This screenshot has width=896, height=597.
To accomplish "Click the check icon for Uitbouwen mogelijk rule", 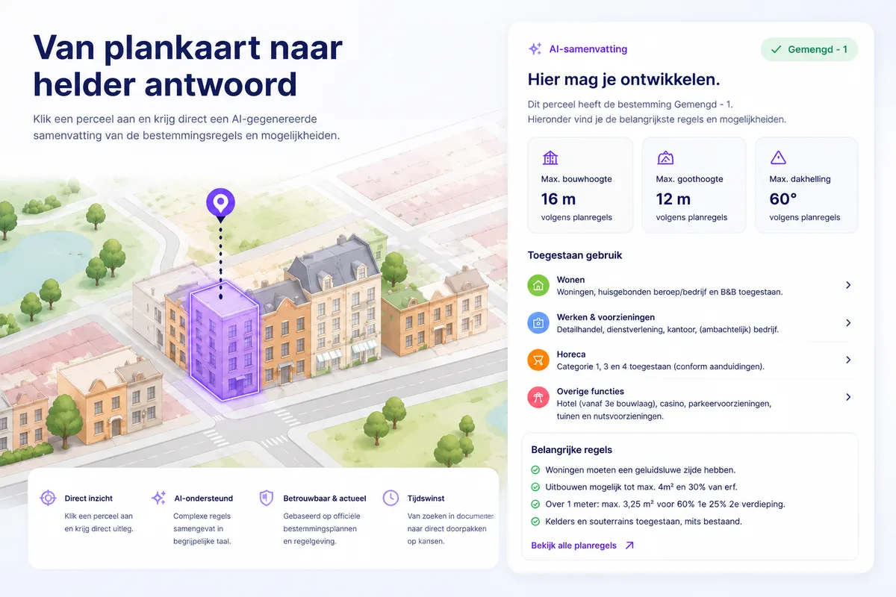I will 535,487.
